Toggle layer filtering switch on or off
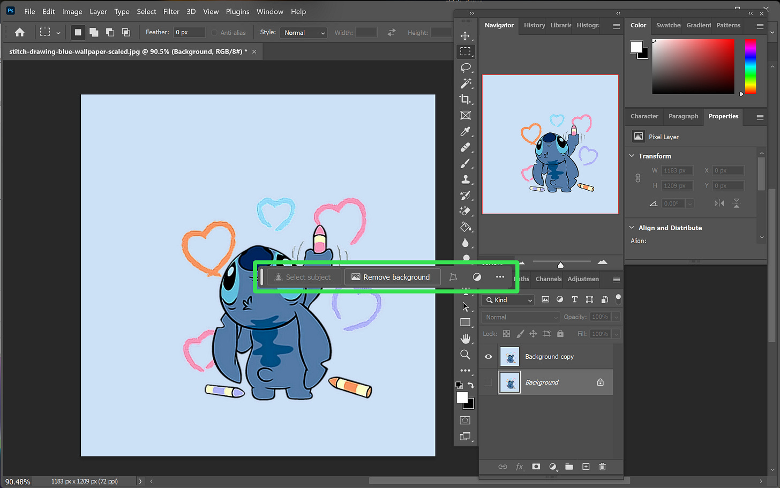The height and width of the screenshot is (488, 780). point(618,298)
